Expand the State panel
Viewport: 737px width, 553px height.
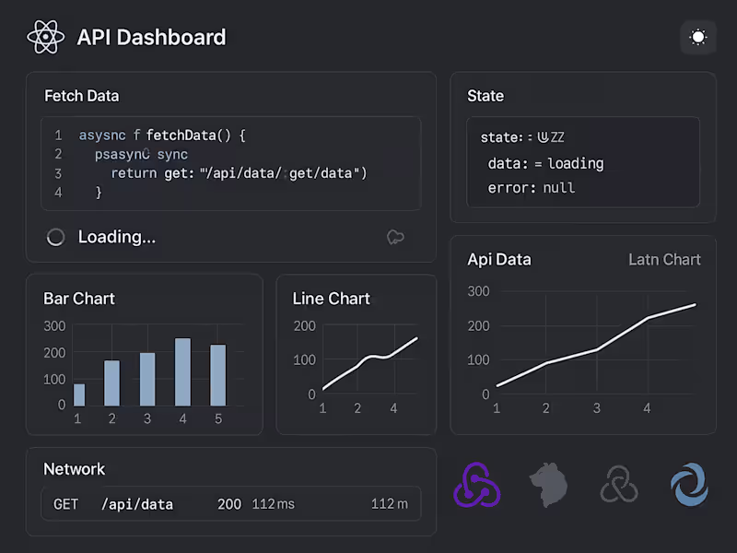pyautogui.click(x=485, y=95)
